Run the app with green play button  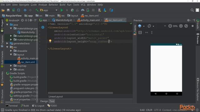pyautogui.click(x=62, y=10)
